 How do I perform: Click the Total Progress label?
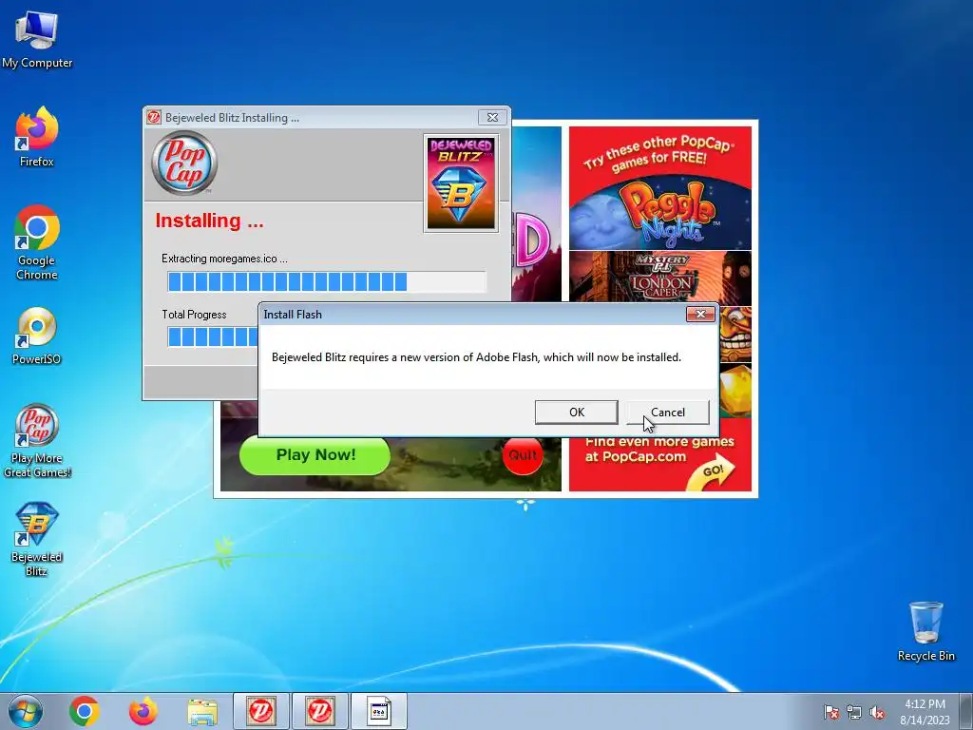pos(194,314)
